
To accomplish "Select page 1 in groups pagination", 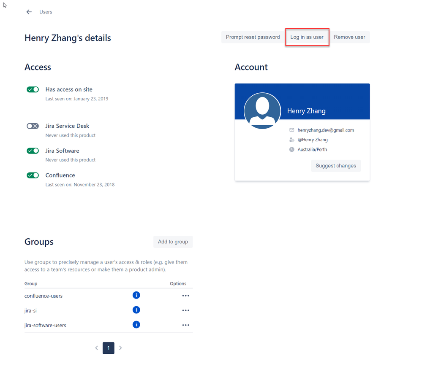I will pos(109,348).
